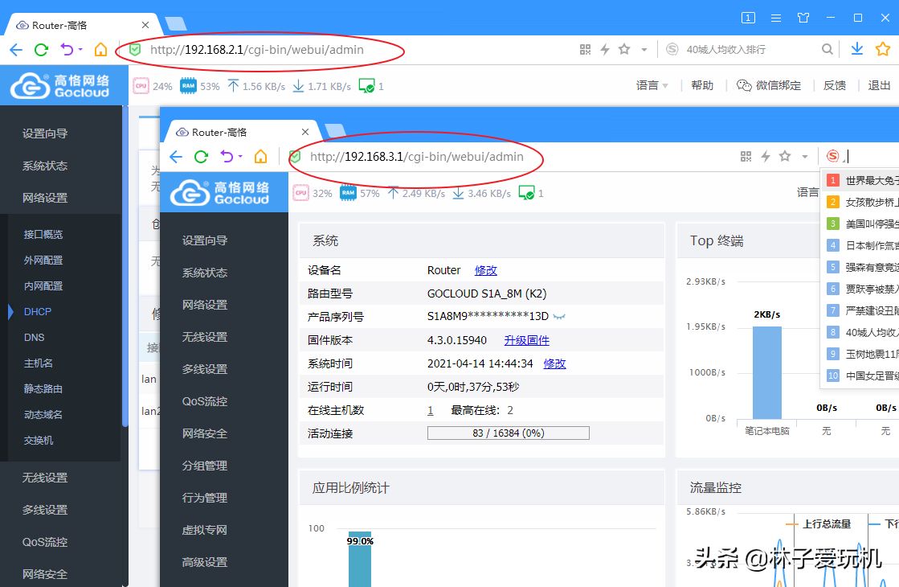
Task: Refresh the 192.168.2.1 page
Action: click(x=41, y=50)
